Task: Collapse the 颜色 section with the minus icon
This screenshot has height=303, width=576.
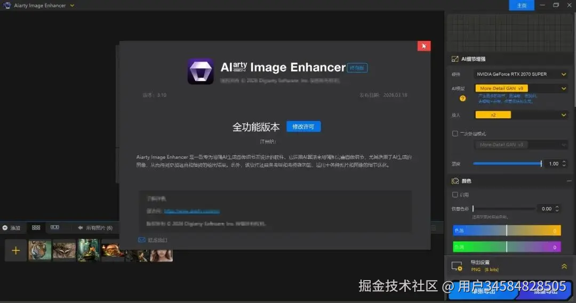Action: pos(569,181)
